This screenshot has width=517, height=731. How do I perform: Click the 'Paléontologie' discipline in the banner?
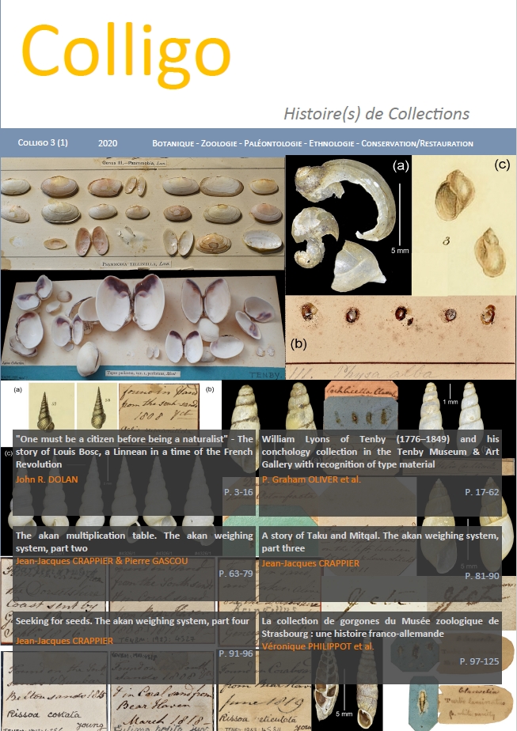pyautogui.click(x=273, y=143)
